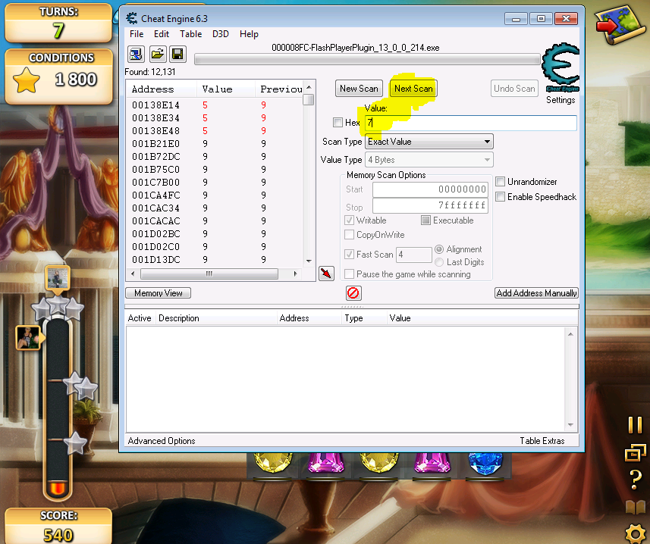Click the Description column header in address table
Viewport: 650px width, 544px height.
click(216, 318)
